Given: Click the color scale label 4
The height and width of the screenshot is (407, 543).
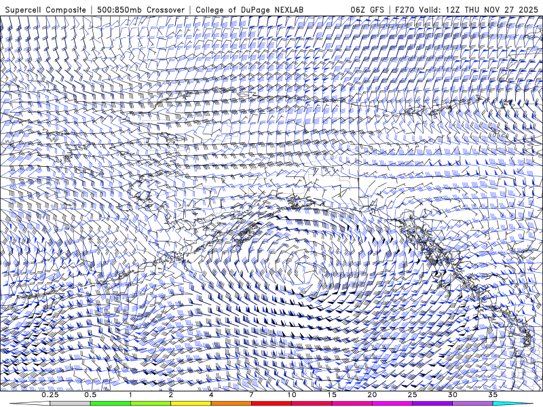Looking at the screenshot, I should click(x=211, y=395).
